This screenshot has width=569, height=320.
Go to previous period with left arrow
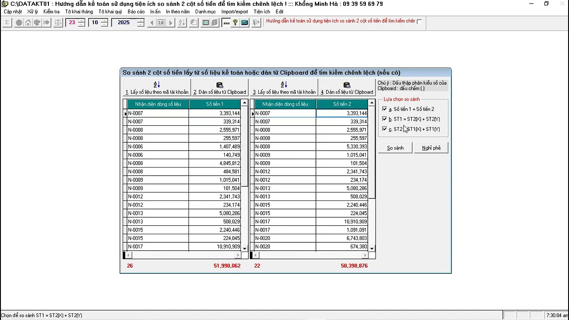pyautogui.click(x=152, y=23)
